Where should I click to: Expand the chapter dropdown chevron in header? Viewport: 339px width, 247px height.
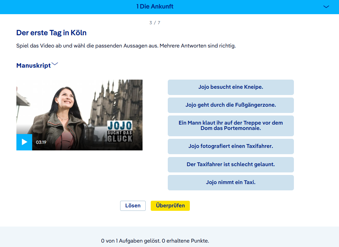pos(326,7)
